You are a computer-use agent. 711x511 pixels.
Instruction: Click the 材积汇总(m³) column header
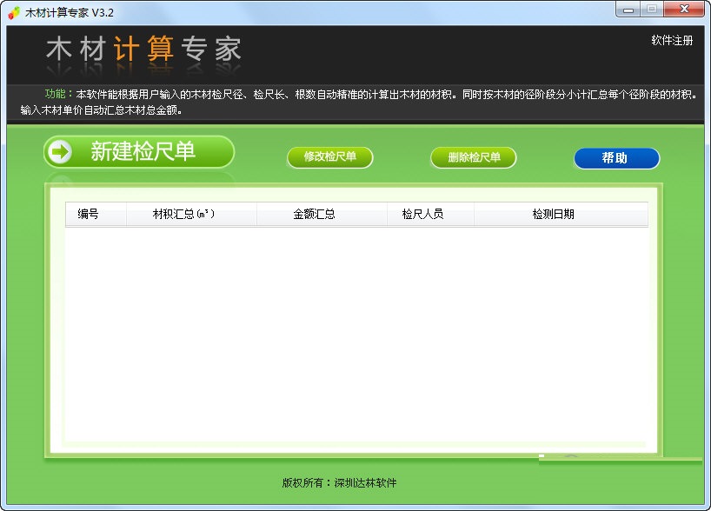coord(191,214)
